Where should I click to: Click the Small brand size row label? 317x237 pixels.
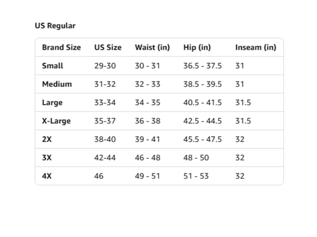click(x=53, y=66)
